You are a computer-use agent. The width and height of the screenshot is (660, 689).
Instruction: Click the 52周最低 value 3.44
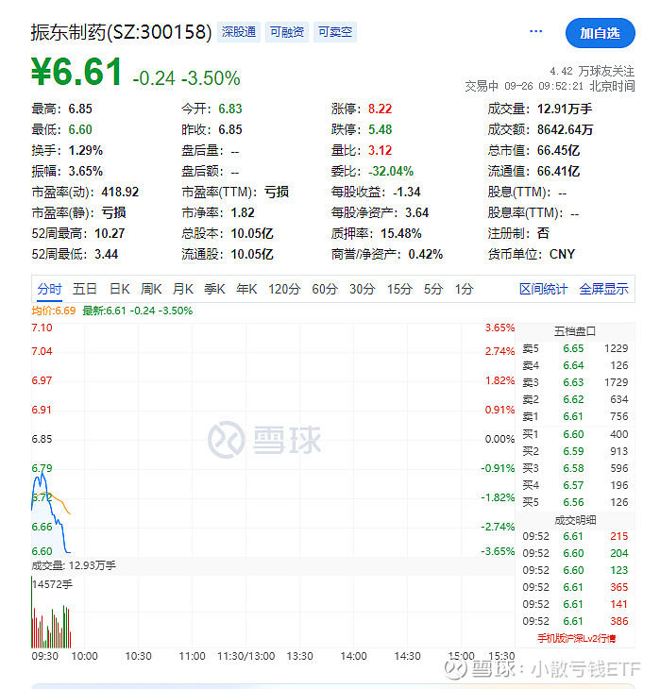(107, 254)
